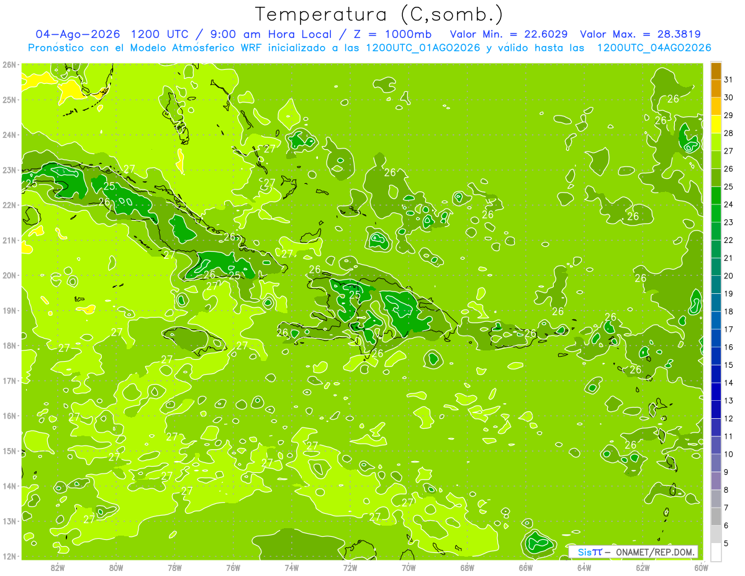This screenshot has height=576, width=745.
Task: Click the legend value 11
Action: (x=729, y=436)
